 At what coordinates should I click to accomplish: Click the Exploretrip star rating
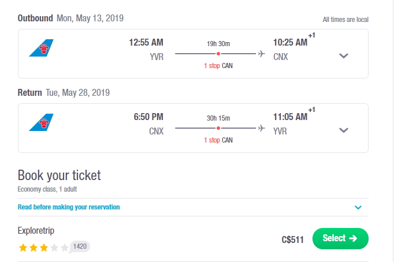[43, 248]
